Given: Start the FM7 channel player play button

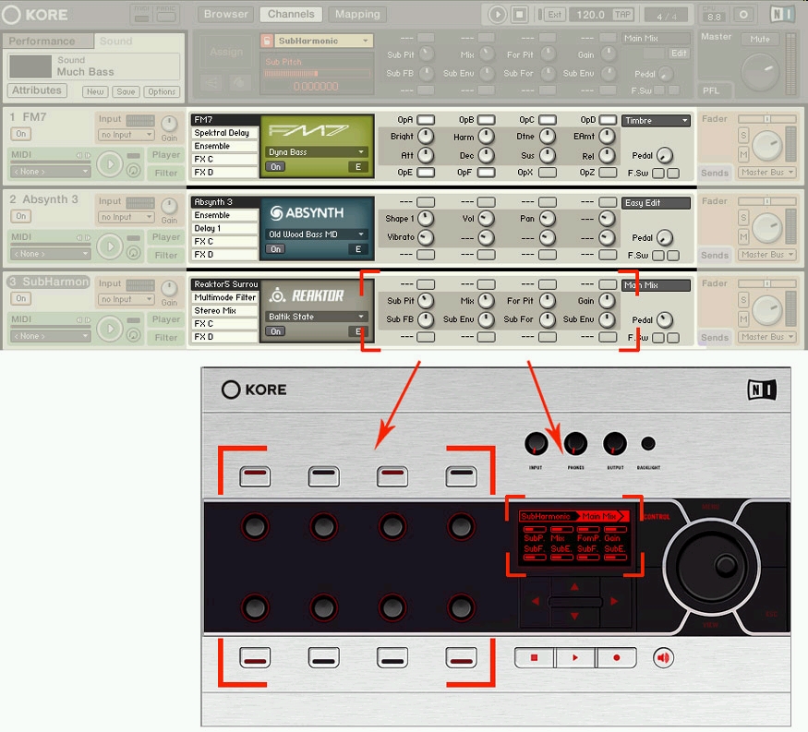Looking at the screenshot, I should 110,164.
